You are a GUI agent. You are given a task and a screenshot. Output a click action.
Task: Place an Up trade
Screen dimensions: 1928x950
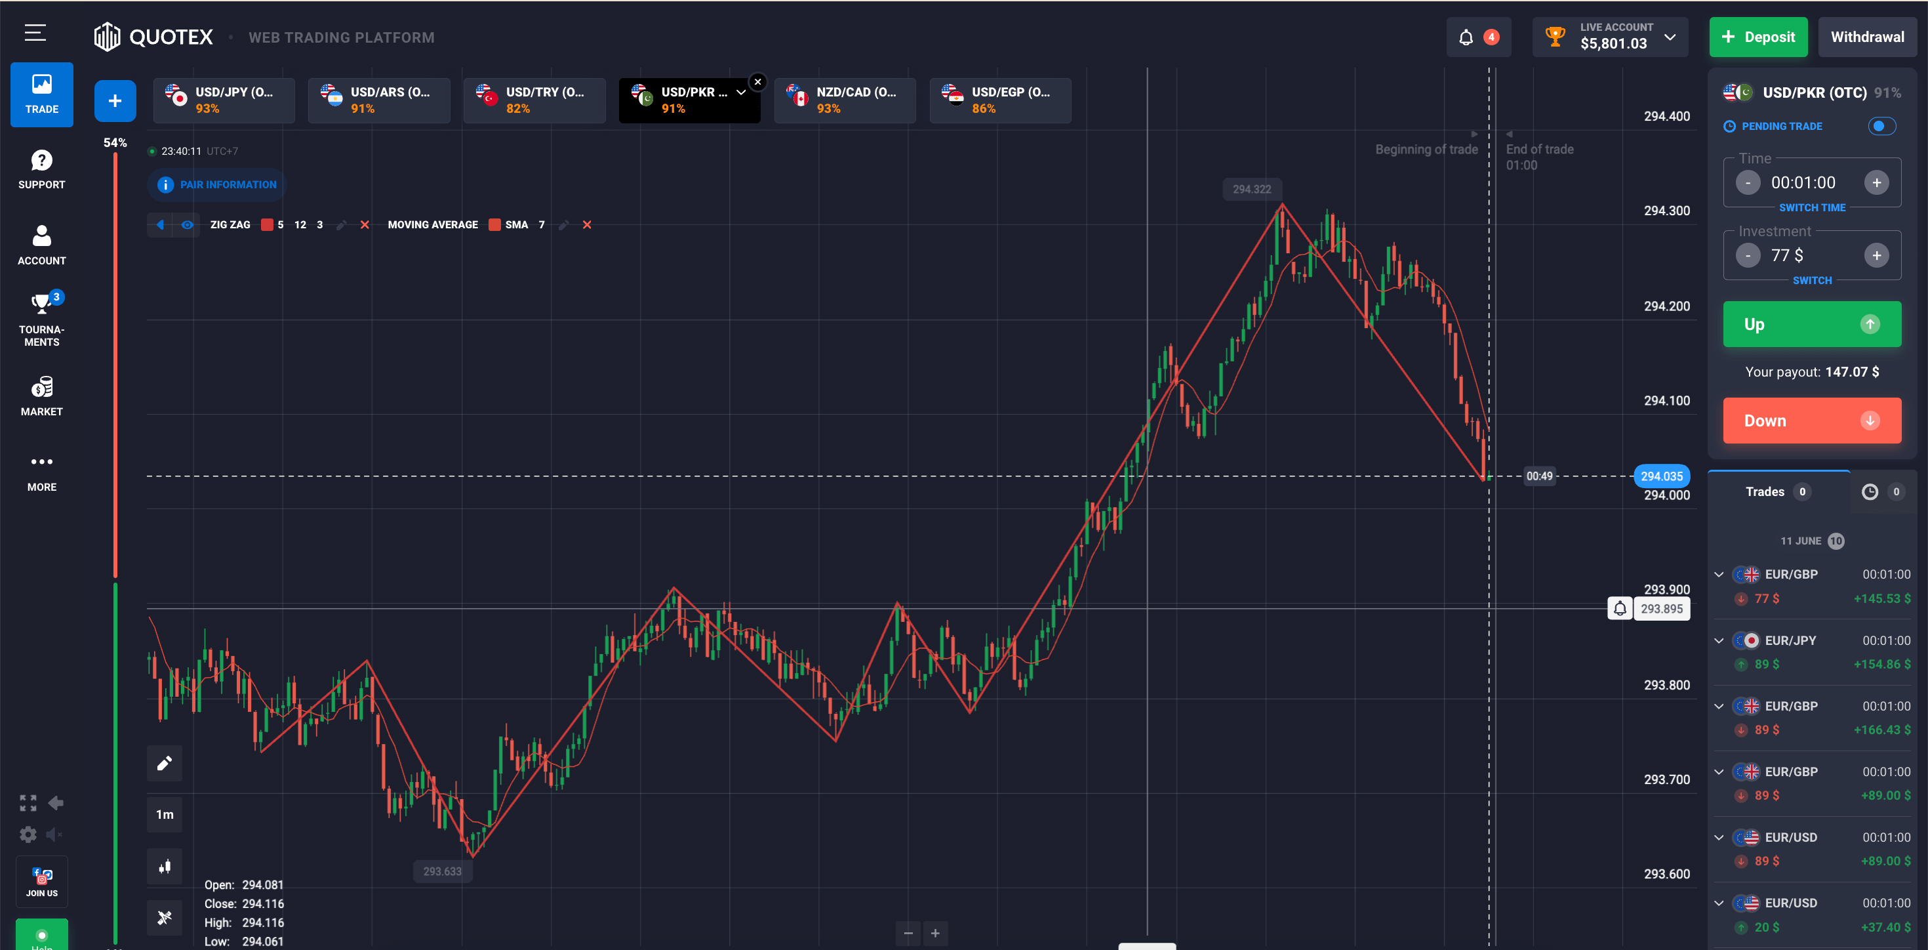(1812, 324)
